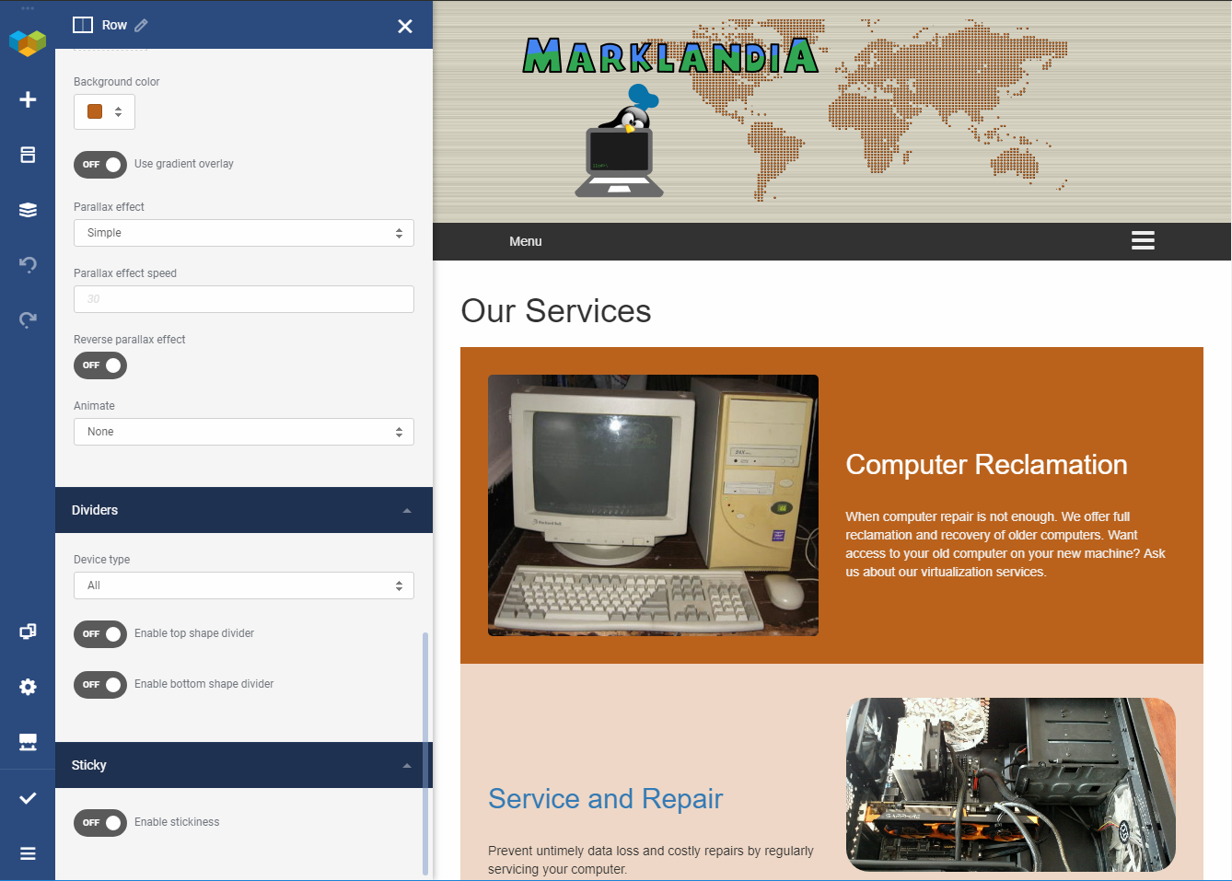
Task: Click the Parallax effect speed input field
Action: (x=243, y=299)
